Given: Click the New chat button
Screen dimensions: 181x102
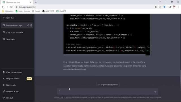Looking at the screenshot, I should click(17, 18).
